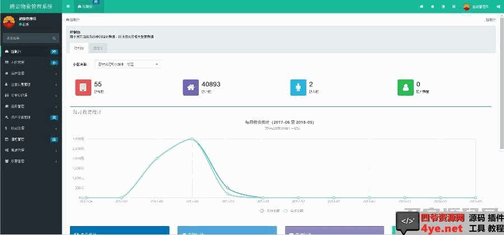Click the blue person icon beside 2
This screenshot has height=235, width=504.
coord(298,87)
